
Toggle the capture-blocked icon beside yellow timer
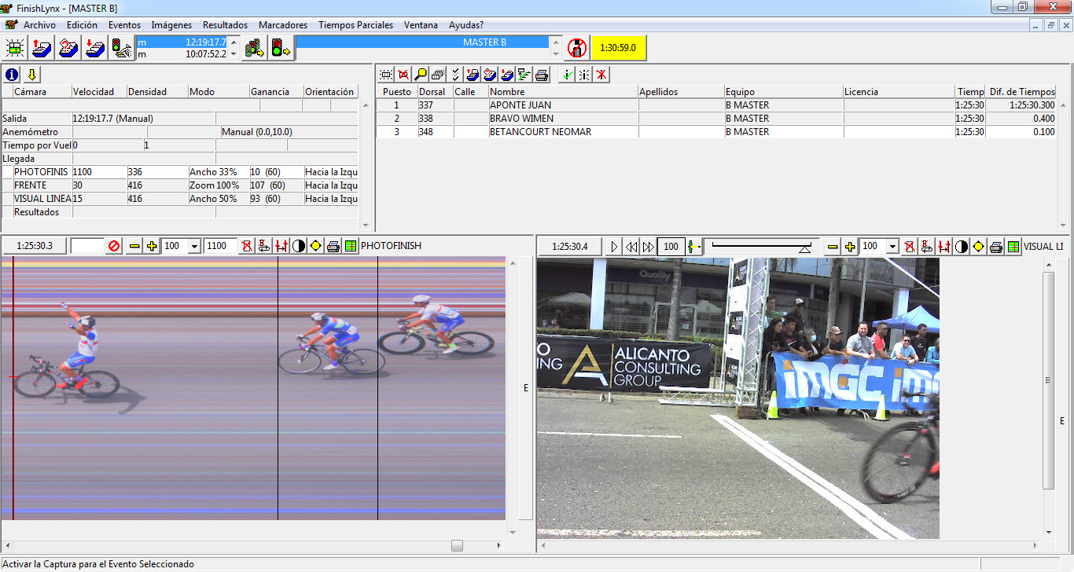point(577,47)
